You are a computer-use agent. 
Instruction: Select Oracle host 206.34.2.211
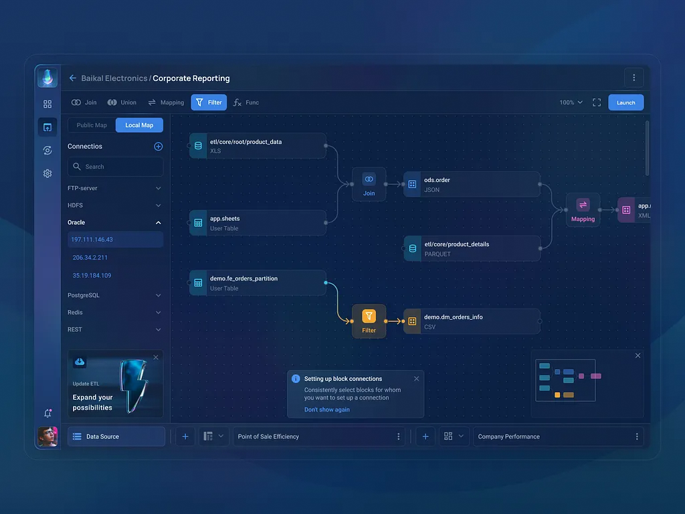click(x=90, y=258)
